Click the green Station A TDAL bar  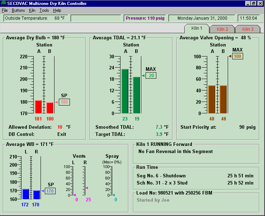125,91
